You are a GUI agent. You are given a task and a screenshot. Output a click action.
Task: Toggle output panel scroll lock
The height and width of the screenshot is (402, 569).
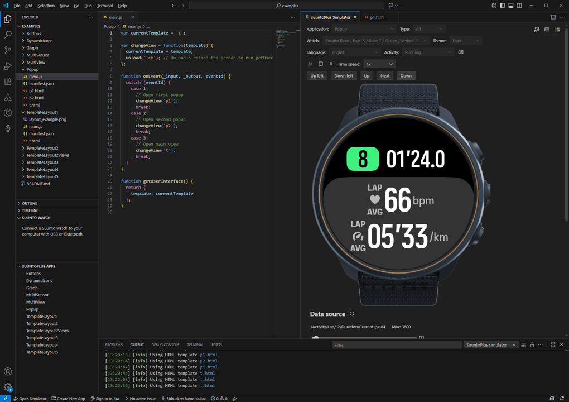point(532,345)
